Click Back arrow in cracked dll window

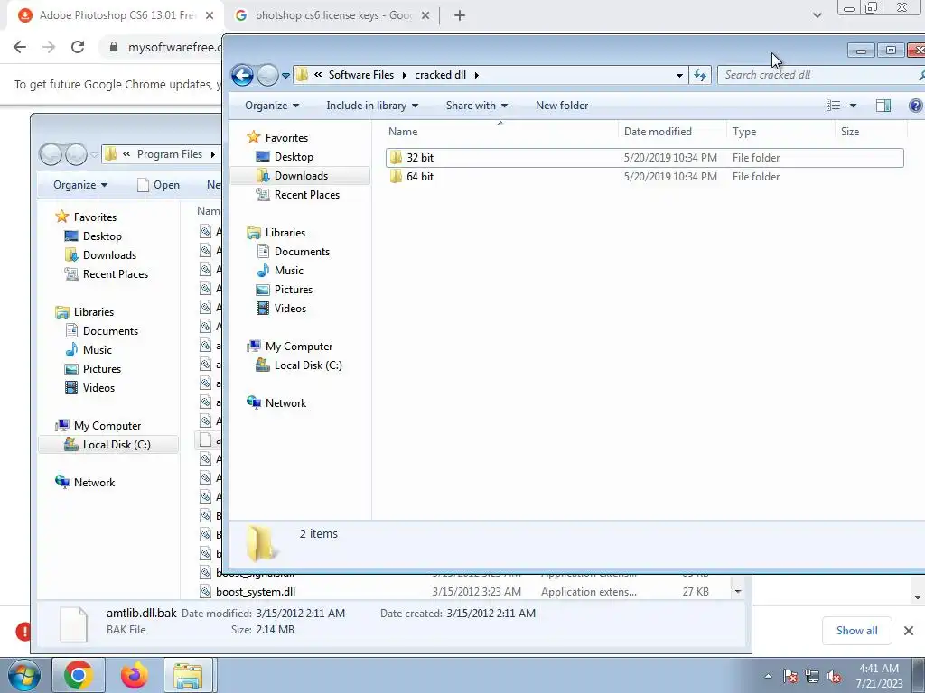(x=242, y=75)
